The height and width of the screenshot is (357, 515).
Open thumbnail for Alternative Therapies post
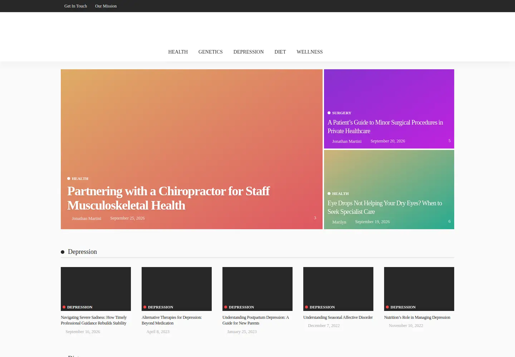(x=177, y=289)
